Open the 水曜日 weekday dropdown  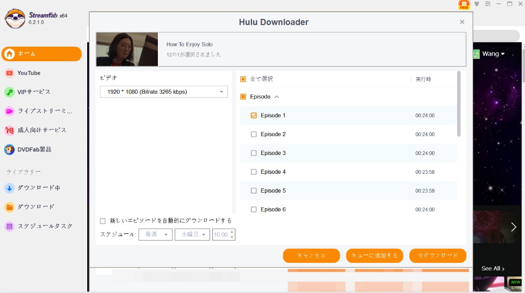pos(193,235)
